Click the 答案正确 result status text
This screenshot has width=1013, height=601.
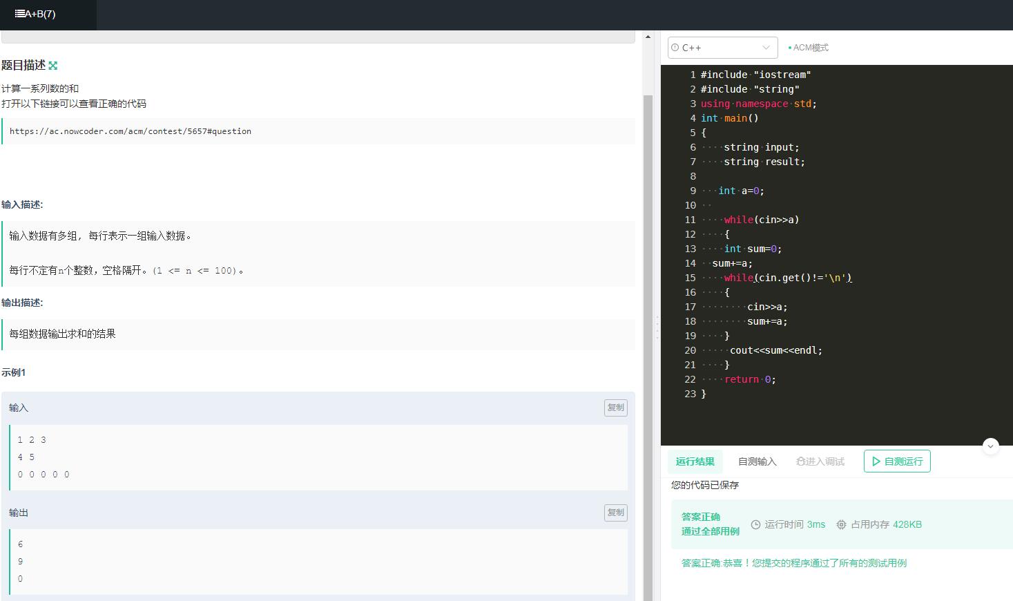coord(701,517)
